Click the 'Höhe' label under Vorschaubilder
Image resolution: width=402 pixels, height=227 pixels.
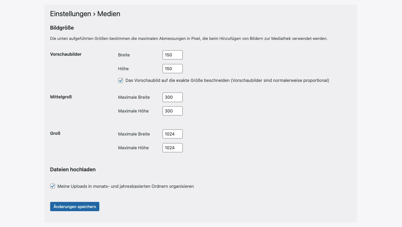point(123,69)
